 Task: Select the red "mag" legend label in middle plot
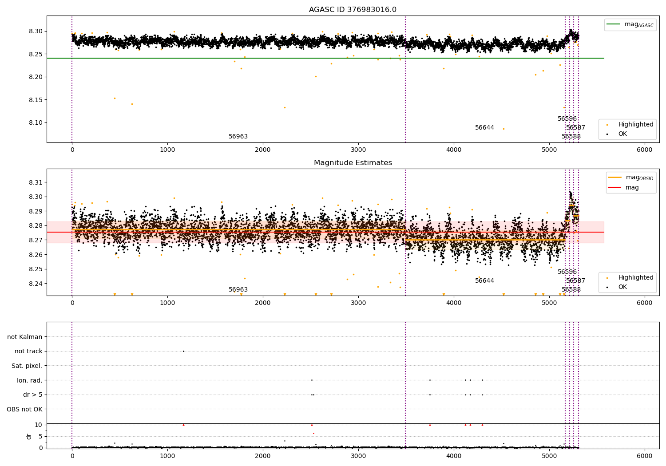[632, 188]
